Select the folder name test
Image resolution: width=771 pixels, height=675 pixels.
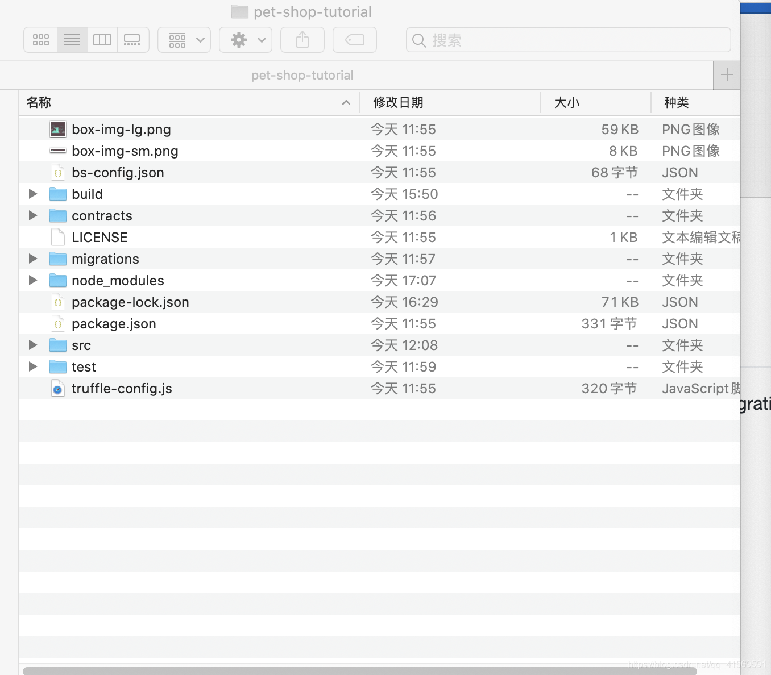pyautogui.click(x=84, y=367)
